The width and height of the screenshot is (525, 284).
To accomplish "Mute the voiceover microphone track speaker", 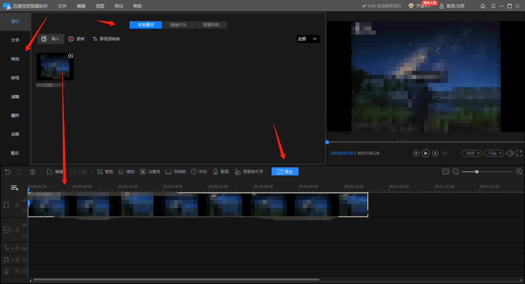I will 24,271.
